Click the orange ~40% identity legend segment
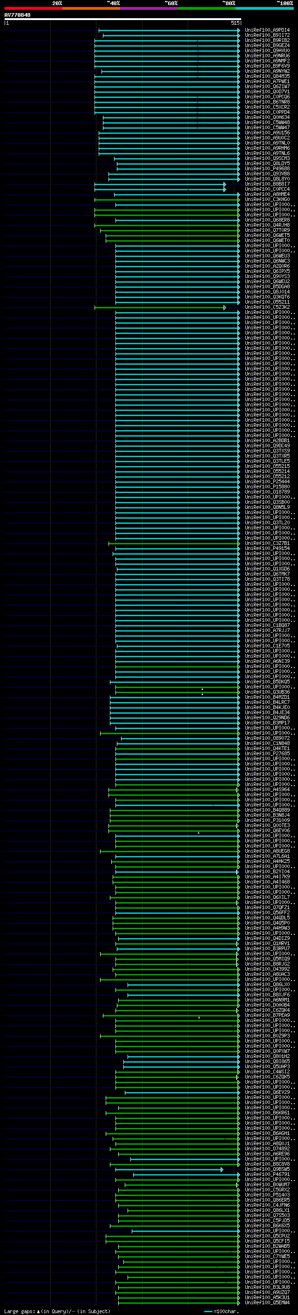 (x=91, y=8)
